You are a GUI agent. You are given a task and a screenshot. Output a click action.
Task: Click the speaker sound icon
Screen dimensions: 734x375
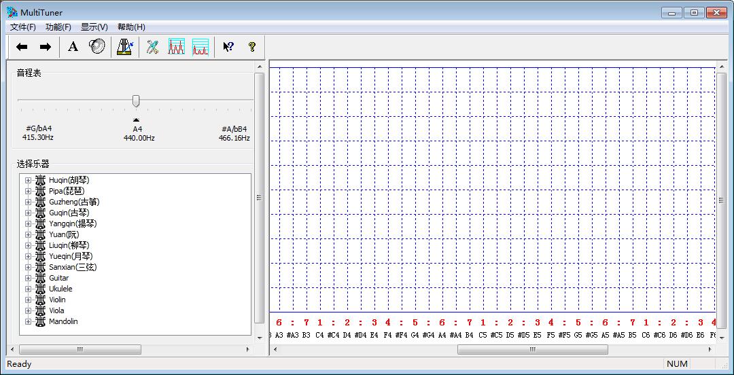[x=97, y=47]
